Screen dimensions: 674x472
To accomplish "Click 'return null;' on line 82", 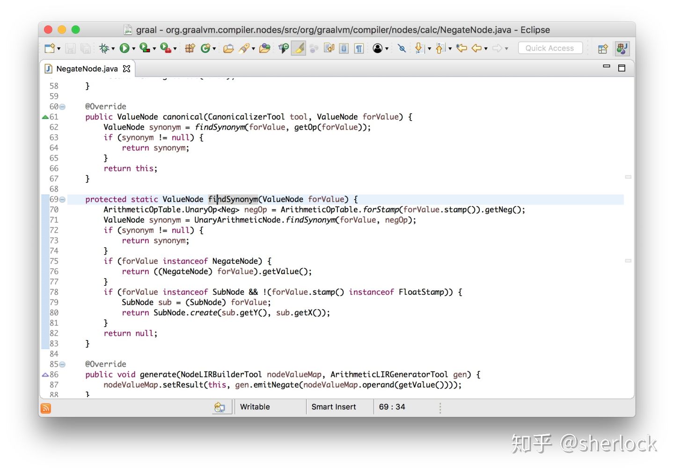I will (131, 334).
